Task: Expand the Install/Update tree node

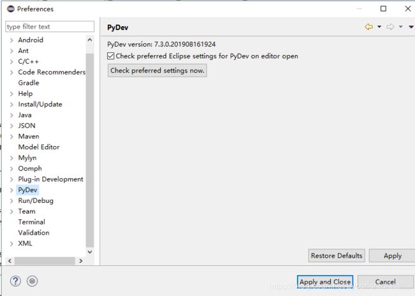Action: [x=11, y=105]
